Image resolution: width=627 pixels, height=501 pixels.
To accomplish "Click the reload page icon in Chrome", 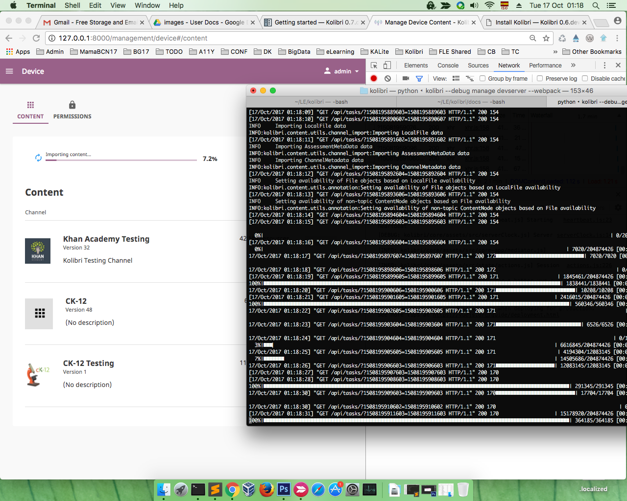I will [x=36, y=38].
